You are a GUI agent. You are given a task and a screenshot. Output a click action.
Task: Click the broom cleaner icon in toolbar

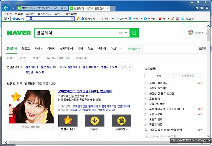(172, 19)
